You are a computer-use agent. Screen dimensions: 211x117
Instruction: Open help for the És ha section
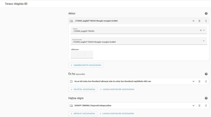[x=206, y=74]
